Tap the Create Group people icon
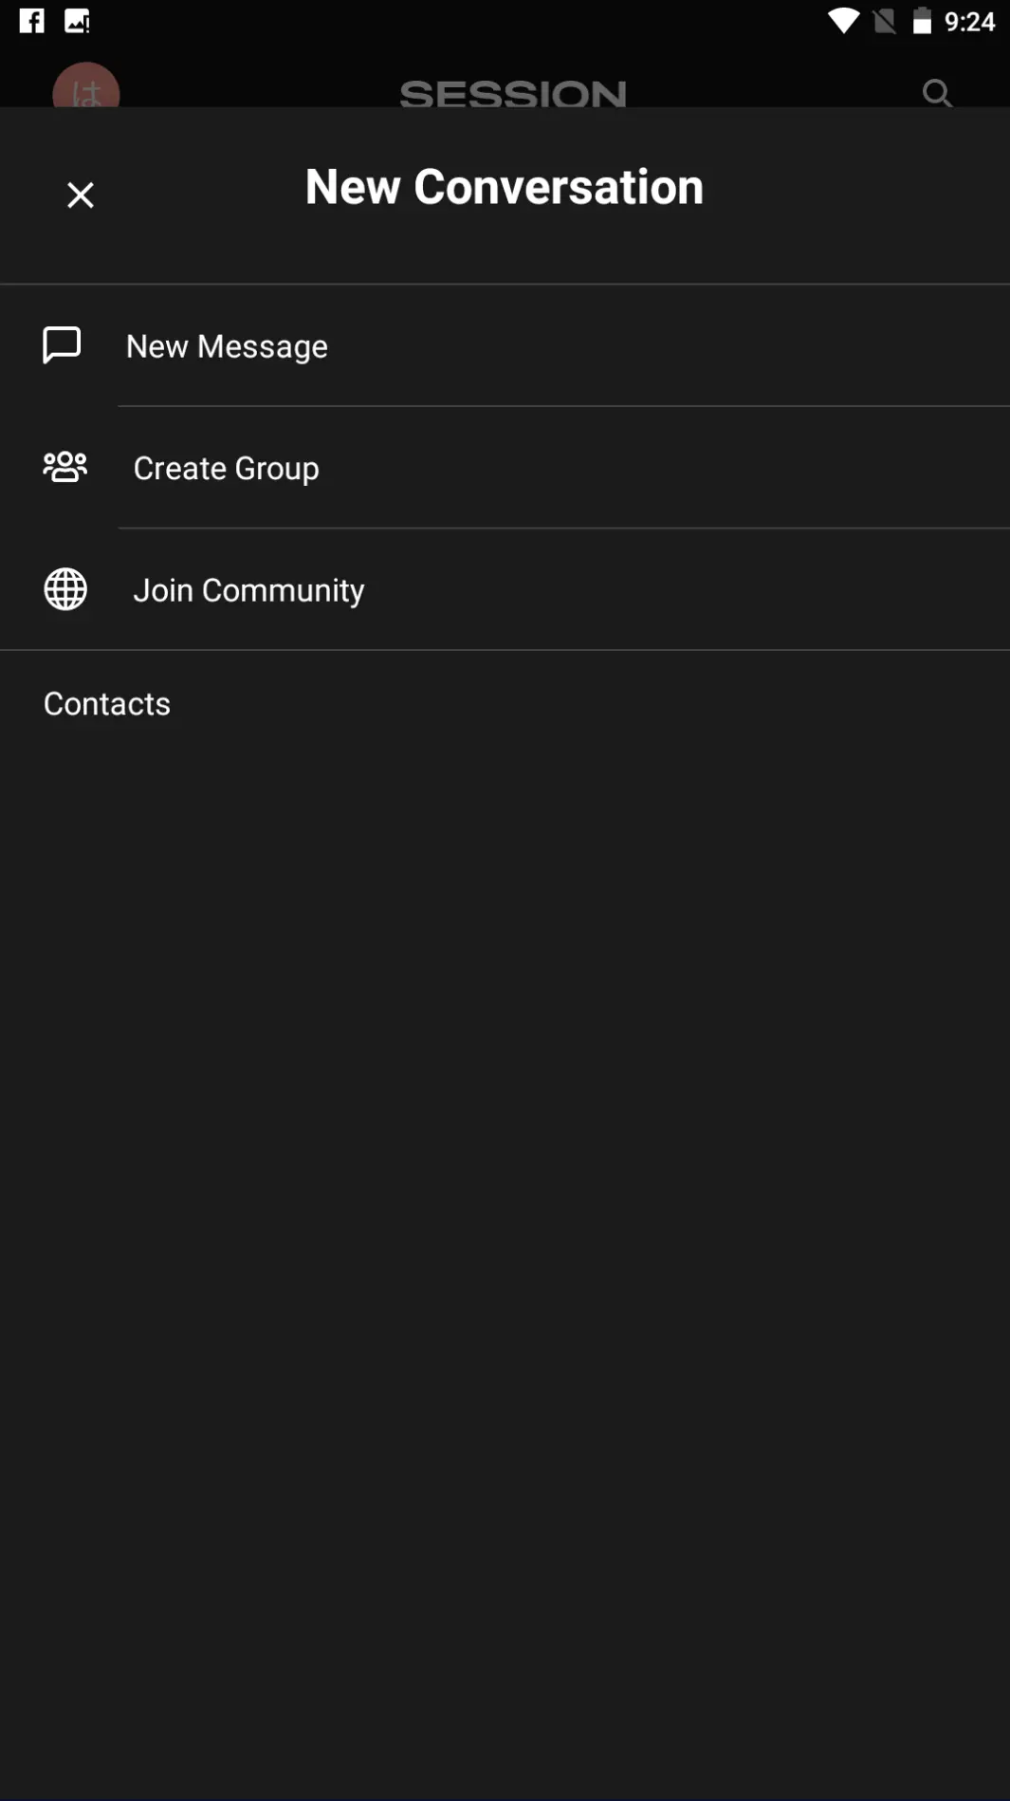Image resolution: width=1010 pixels, height=1801 pixels. 65,467
